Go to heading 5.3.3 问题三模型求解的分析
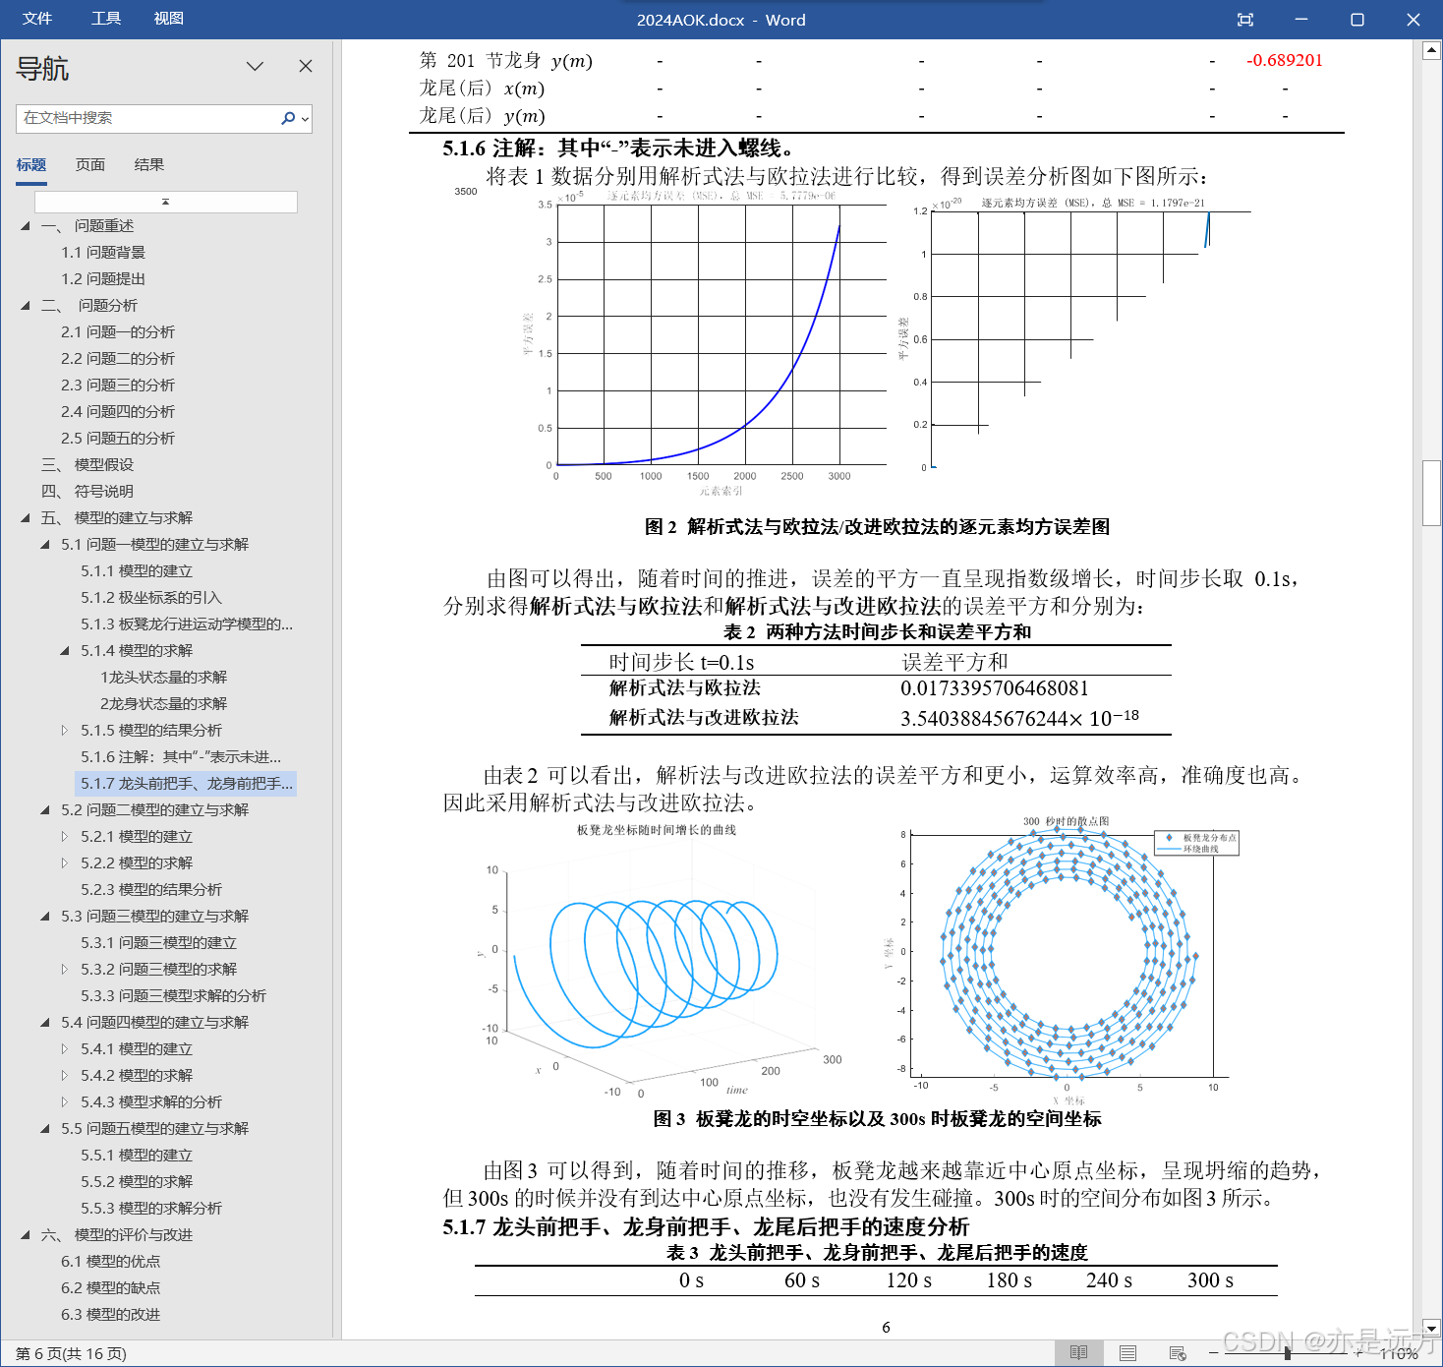Viewport: 1443px width, 1367px height. point(173,996)
